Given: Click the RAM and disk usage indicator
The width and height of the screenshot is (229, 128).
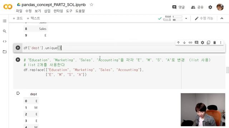Looking at the screenshot, I should click(x=172, y=18).
